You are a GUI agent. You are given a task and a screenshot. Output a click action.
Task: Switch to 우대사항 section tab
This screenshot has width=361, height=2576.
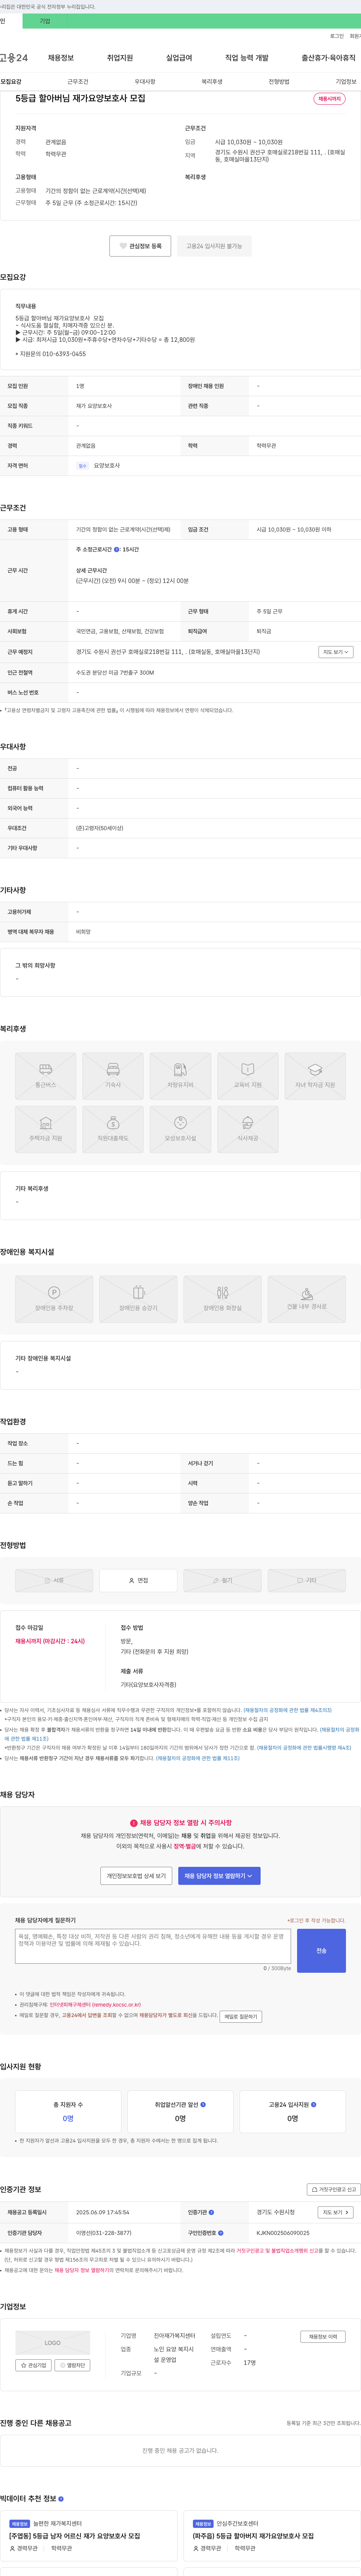pos(145,82)
